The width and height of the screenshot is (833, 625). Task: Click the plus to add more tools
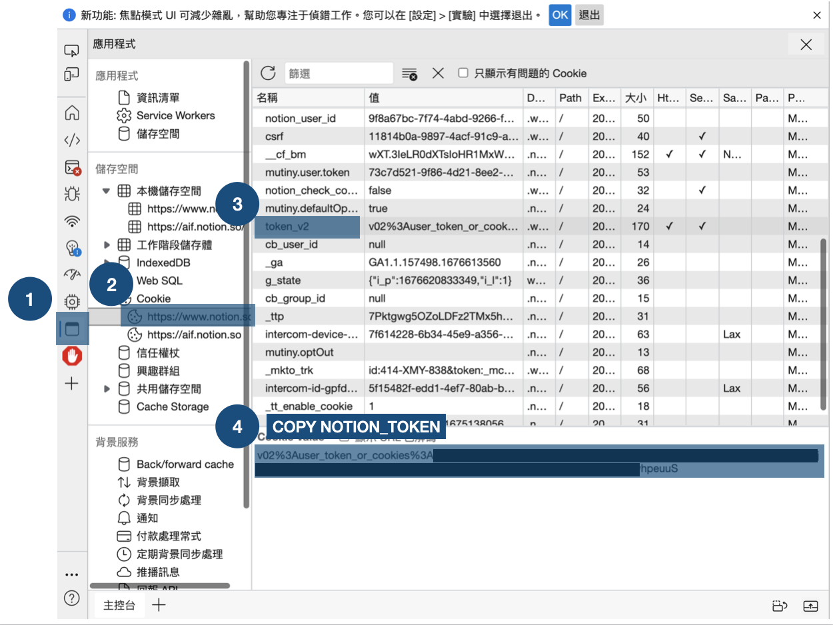pyautogui.click(x=71, y=383)
